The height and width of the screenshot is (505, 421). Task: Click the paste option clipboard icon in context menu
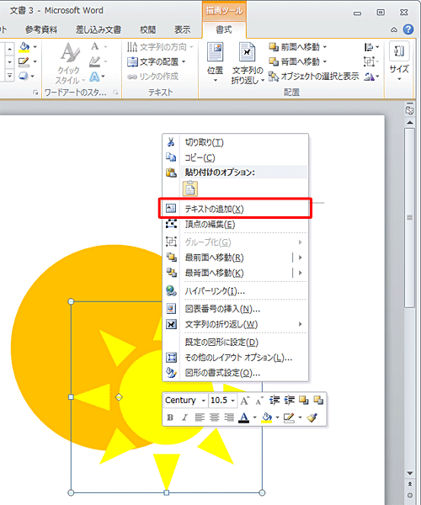[190, 189]
